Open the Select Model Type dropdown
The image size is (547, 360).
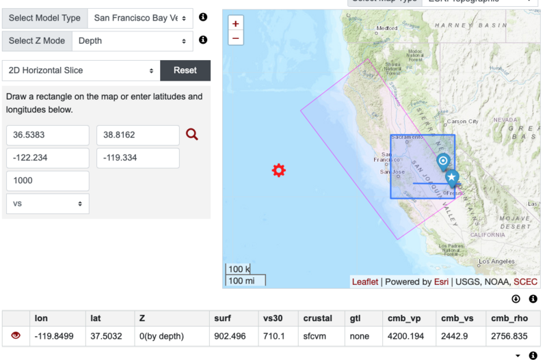pos(140,18)
